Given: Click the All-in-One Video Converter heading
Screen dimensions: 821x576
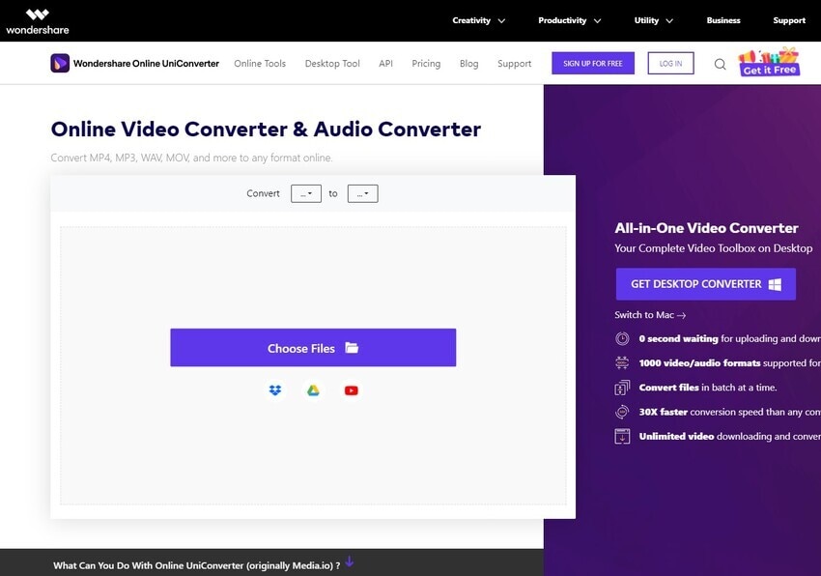Looking at the screenshot, I should click(706, 228).
